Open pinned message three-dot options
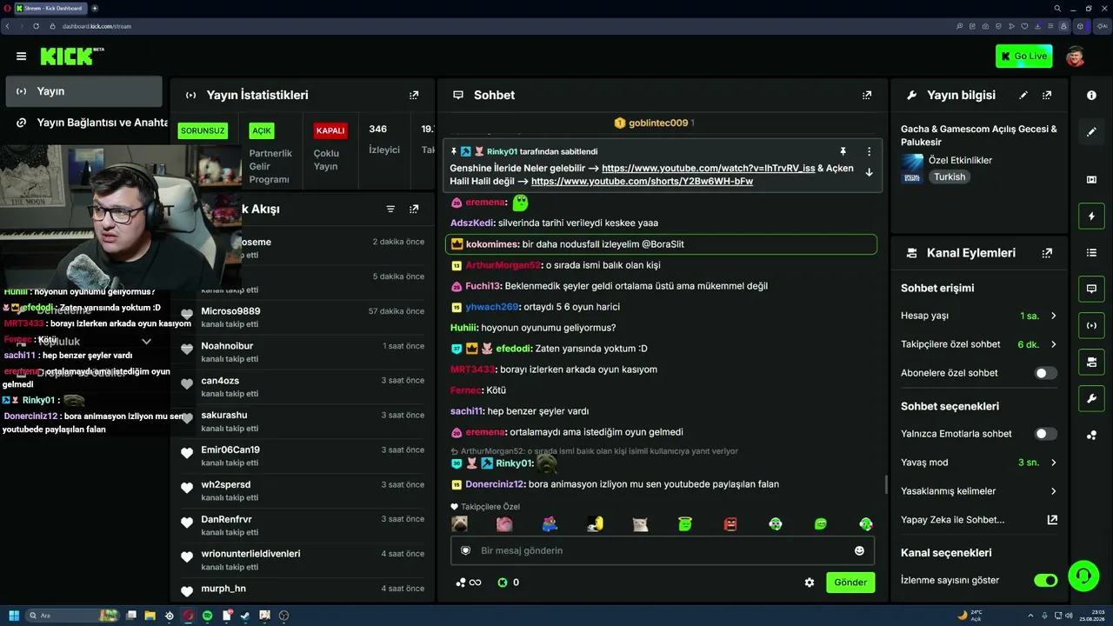This screenshot has height=626, width=1113. 869,151
